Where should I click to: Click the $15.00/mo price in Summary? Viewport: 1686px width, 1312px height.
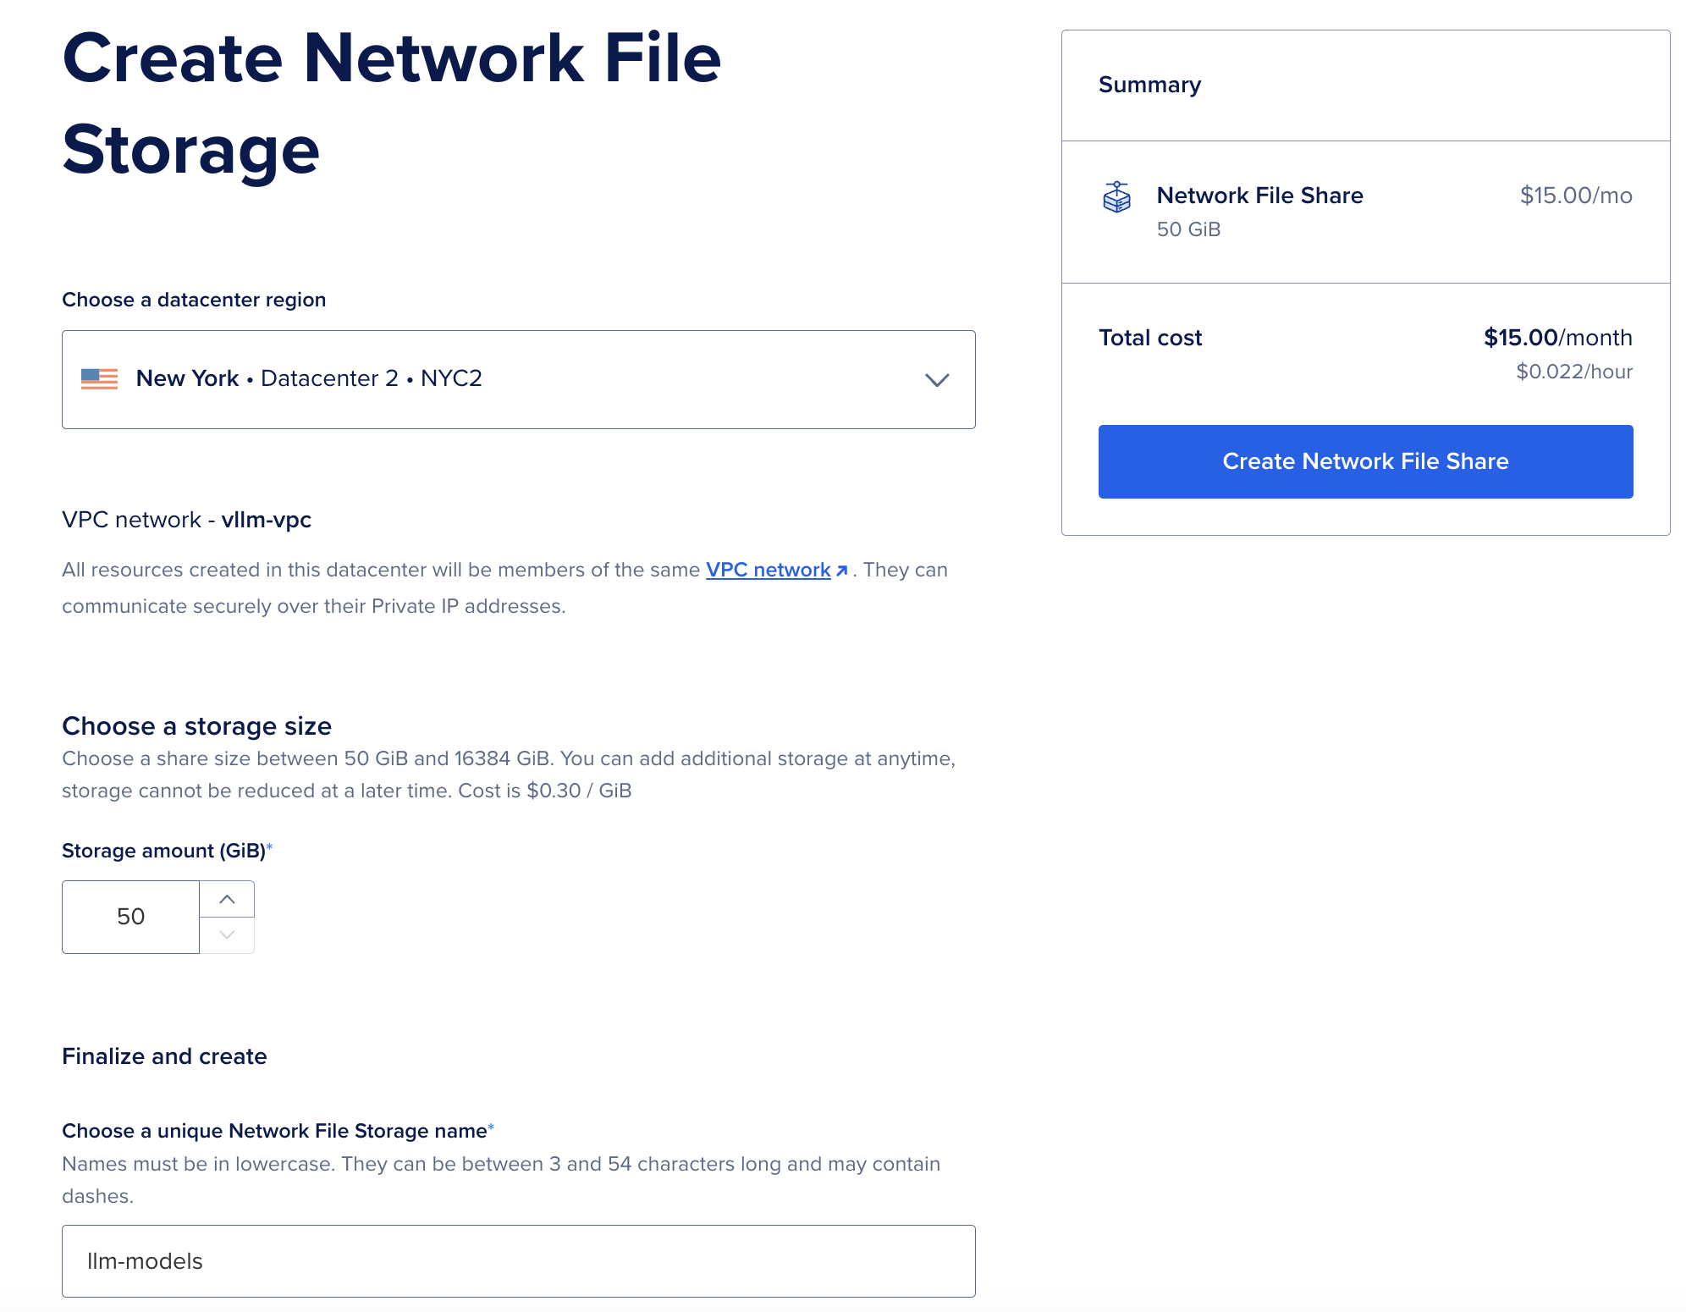tap(1575, 196)
